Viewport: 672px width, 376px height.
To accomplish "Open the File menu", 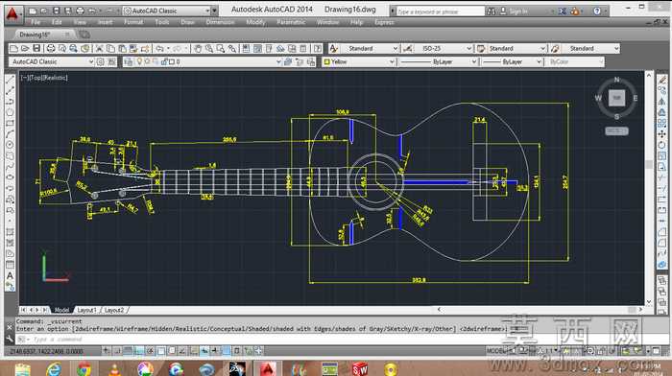I will coord(36,22).
